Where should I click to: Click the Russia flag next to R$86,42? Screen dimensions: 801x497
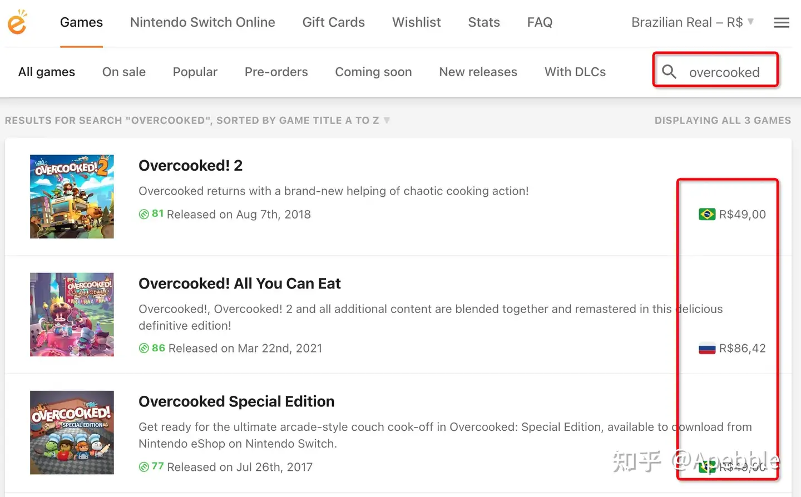(707, 349)
